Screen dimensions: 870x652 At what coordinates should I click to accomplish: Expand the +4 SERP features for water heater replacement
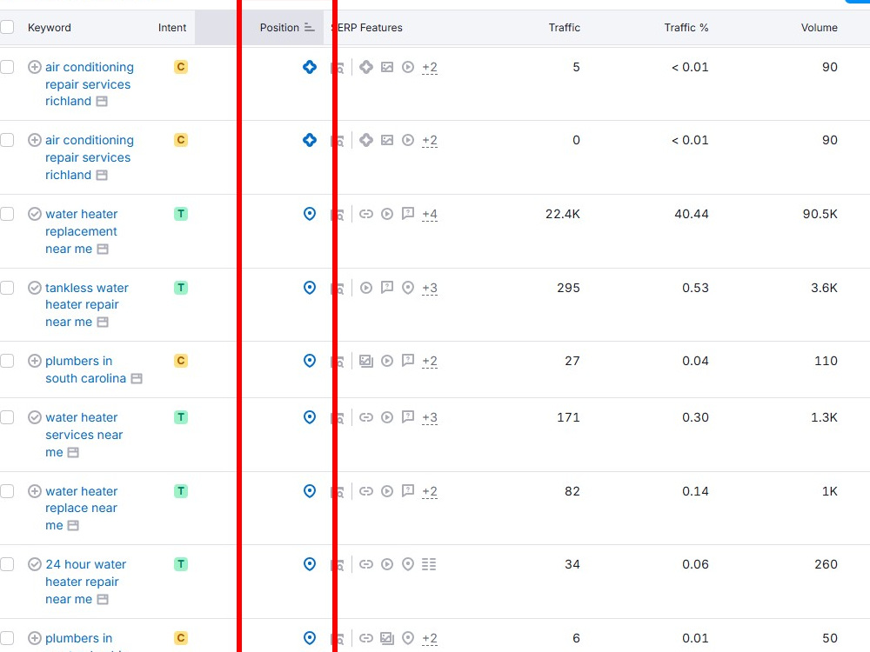(430, 214)
